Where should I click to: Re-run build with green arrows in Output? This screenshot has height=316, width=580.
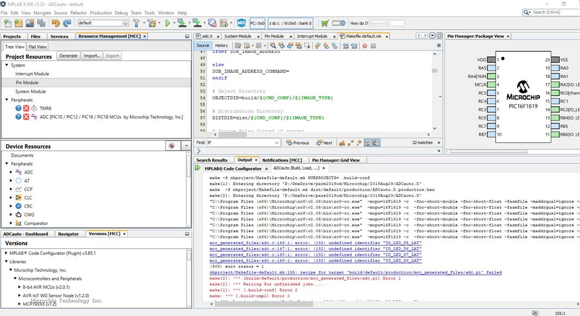pos(198,168)
